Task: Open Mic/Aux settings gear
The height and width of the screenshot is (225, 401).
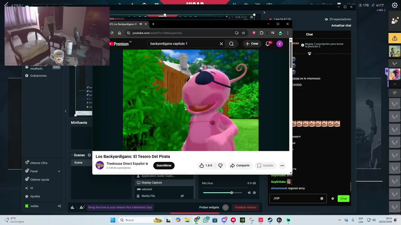Action: coord(254,193)
